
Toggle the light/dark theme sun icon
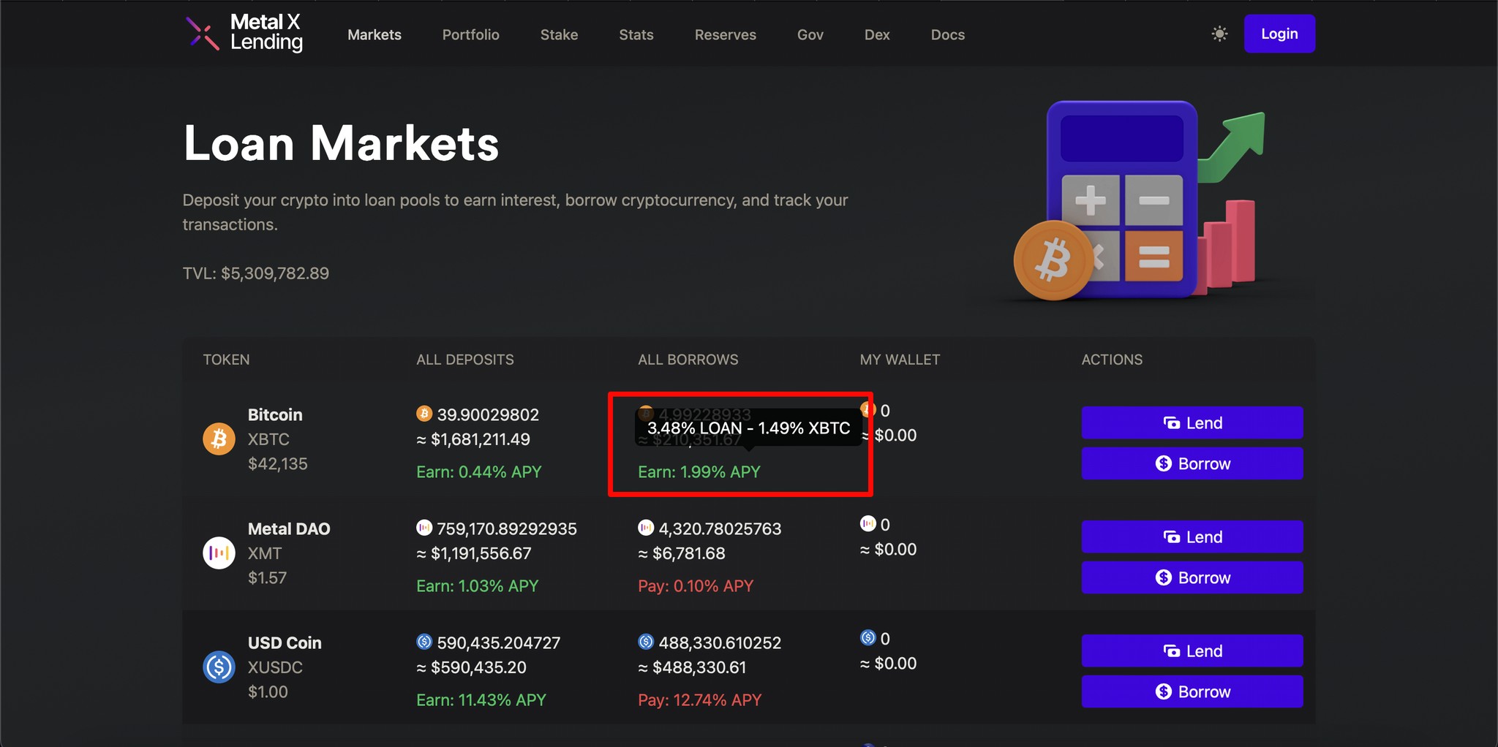point(1219,33)
